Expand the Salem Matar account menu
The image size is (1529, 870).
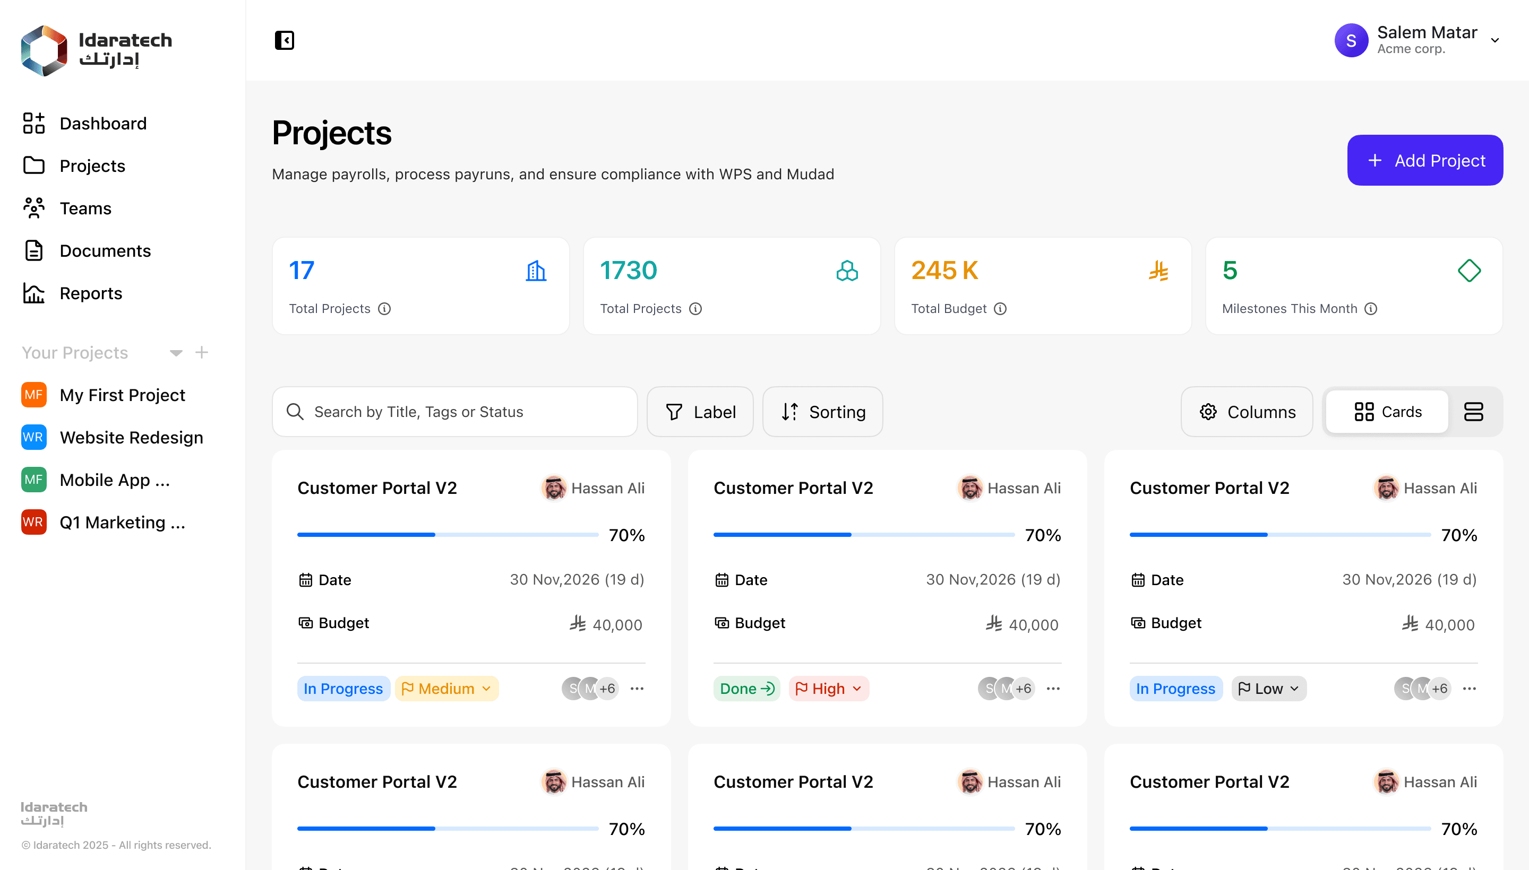1494,41
